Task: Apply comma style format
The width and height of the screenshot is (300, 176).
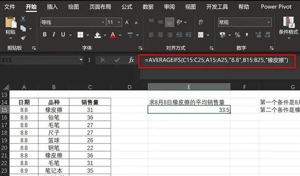Action: (247, 35)
